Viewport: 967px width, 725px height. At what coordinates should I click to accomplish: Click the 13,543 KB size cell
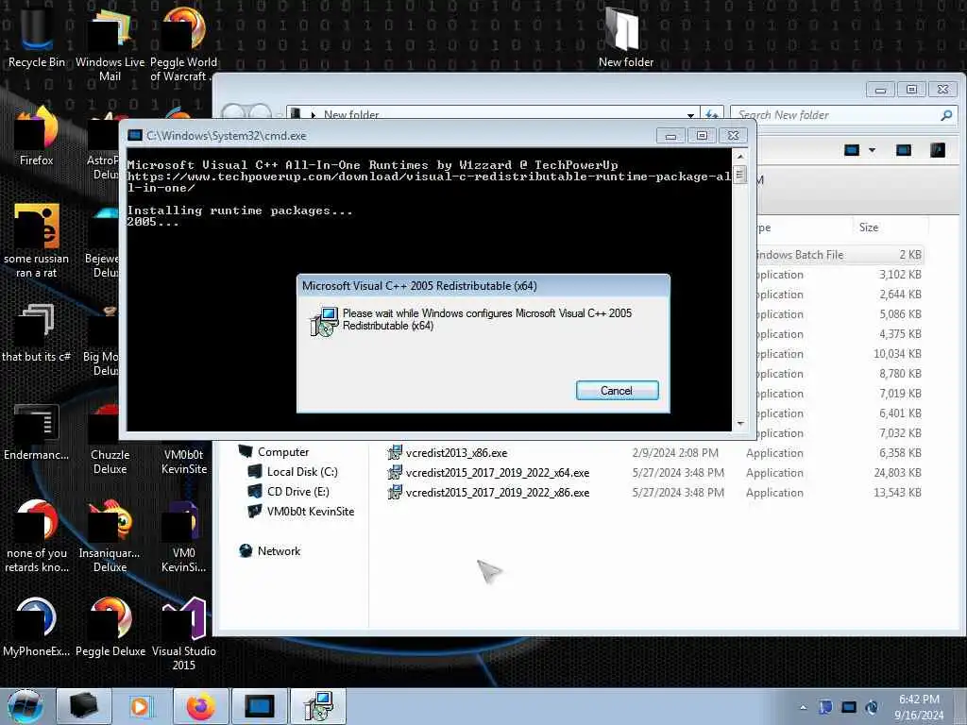pos(897,493)
